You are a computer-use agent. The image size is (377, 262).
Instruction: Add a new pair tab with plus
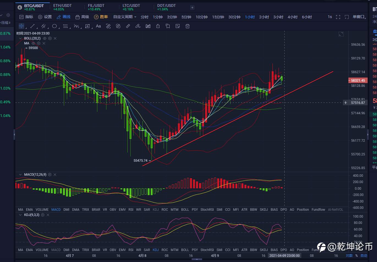192,7
